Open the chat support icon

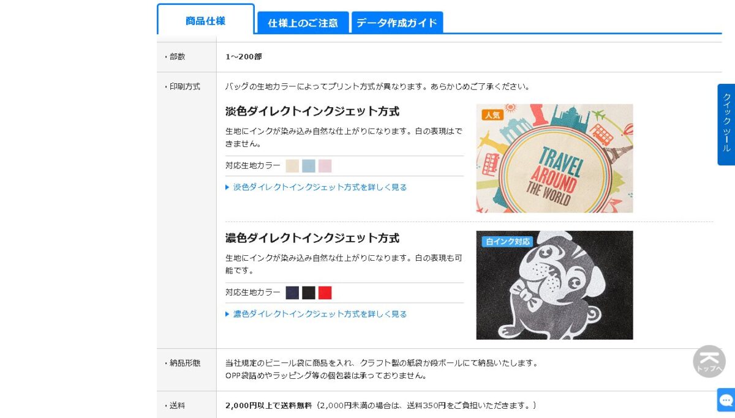point(726,400)
